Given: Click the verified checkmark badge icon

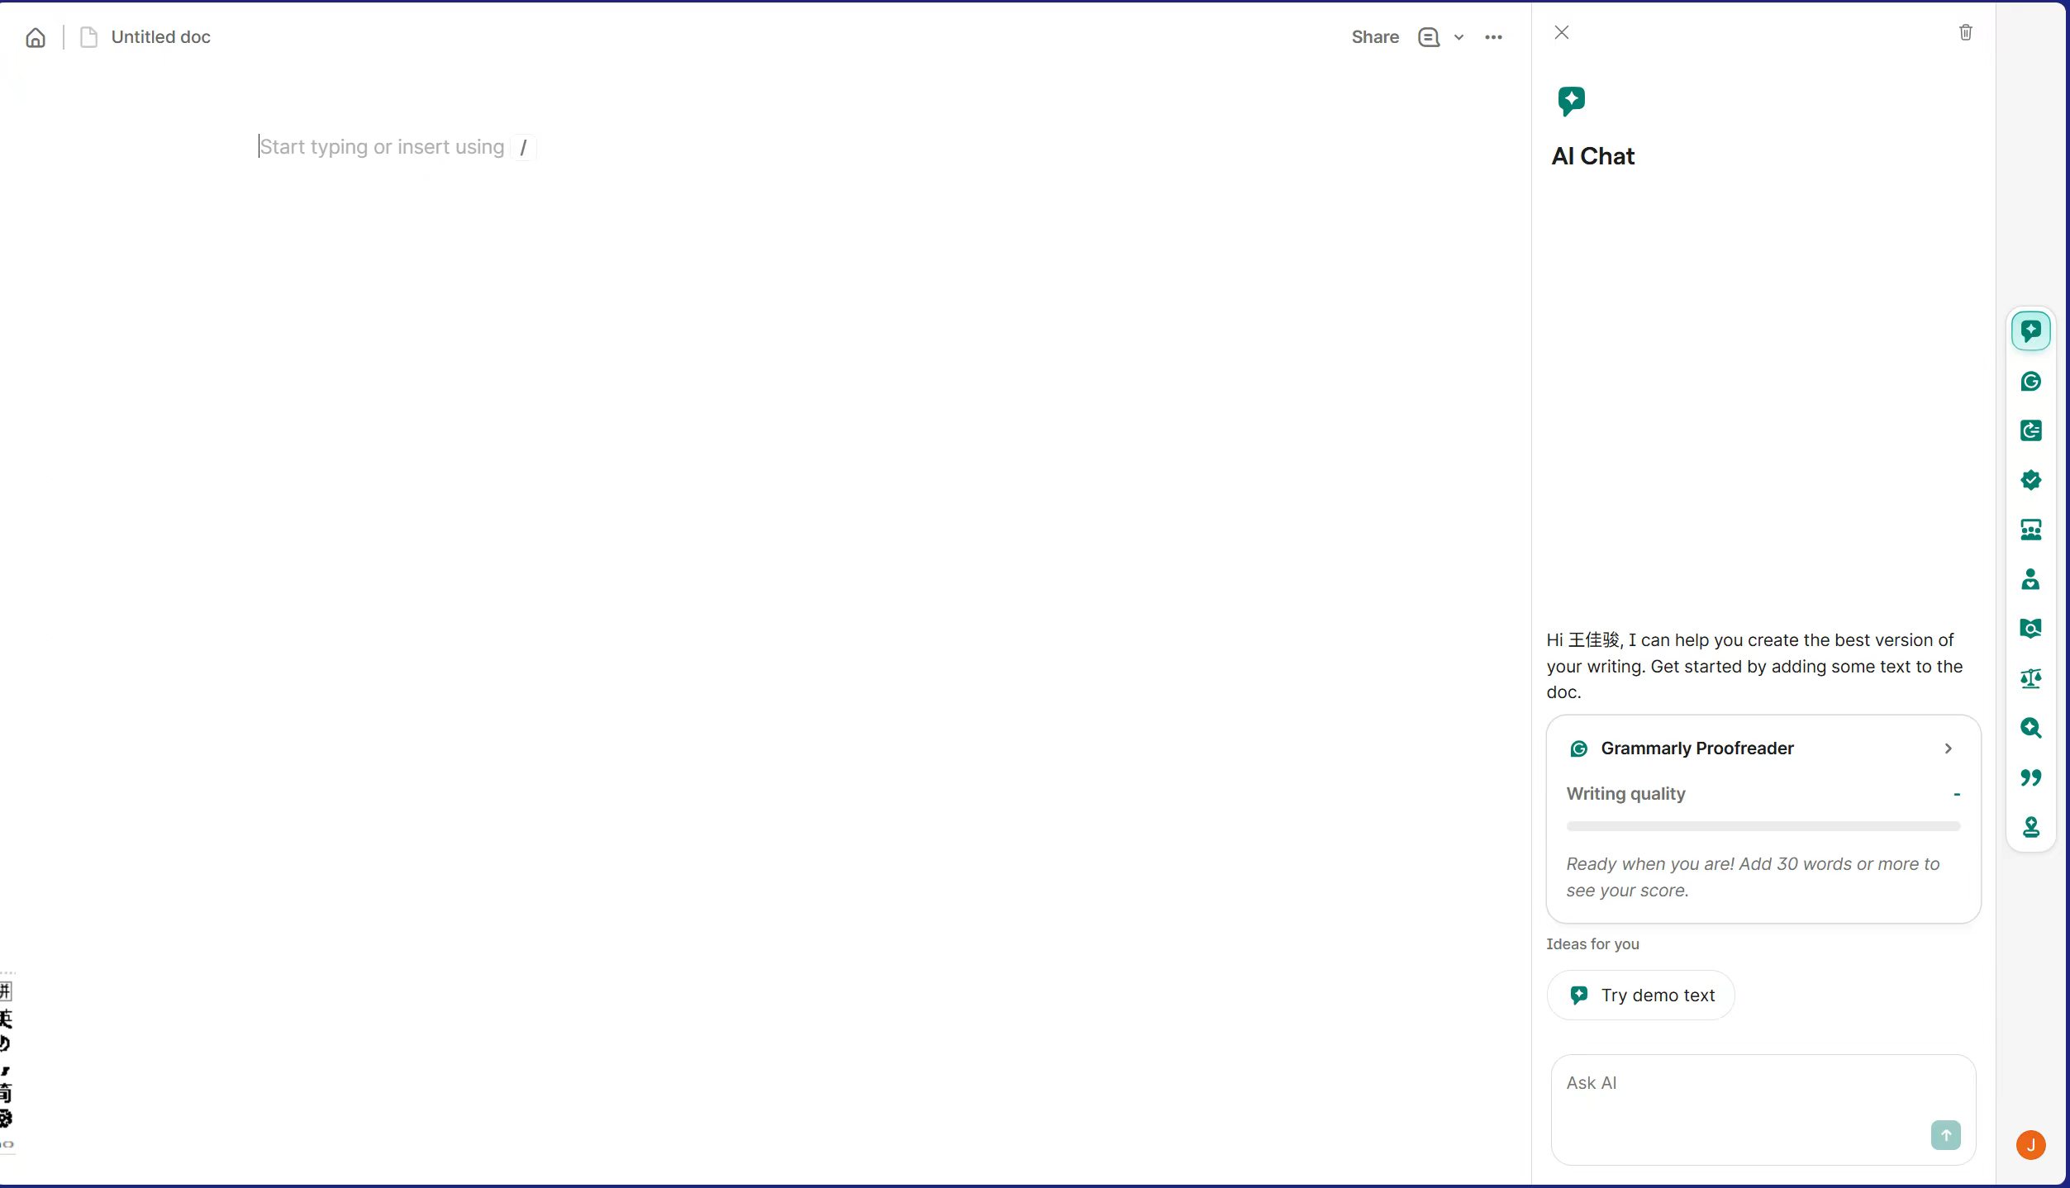Looking at the screenshot, I should (2030, 480).
